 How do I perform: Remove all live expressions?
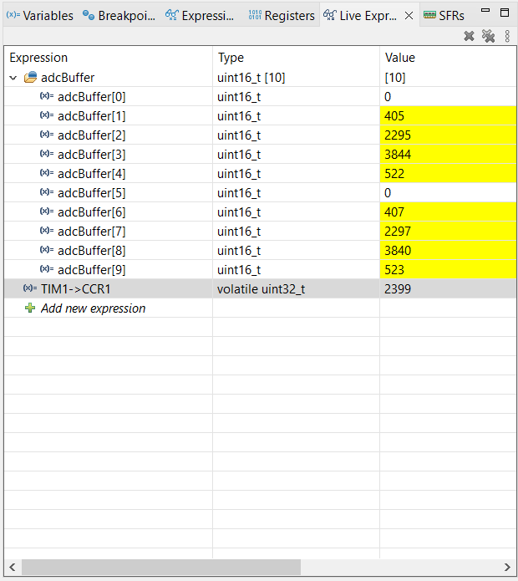[x=489, y=36]
